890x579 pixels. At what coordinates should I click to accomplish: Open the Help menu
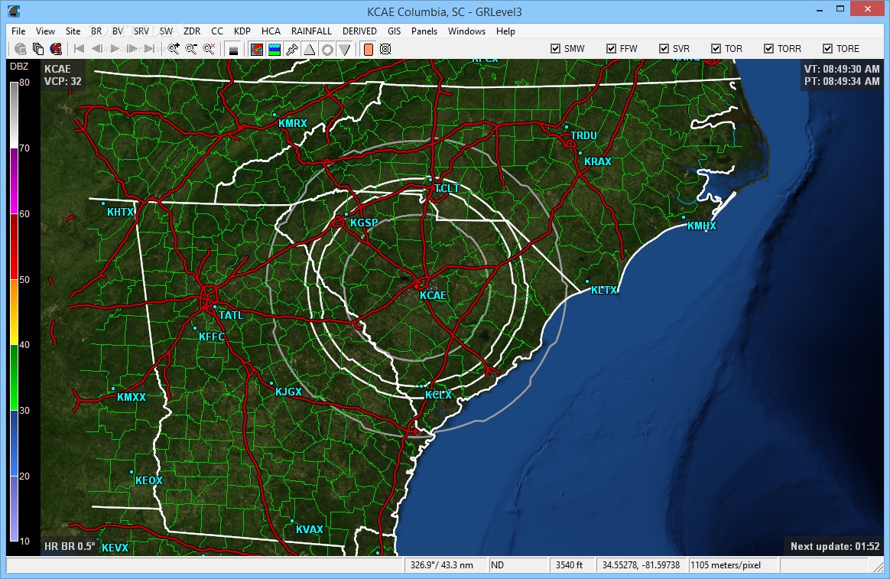click(x=505, y=31)
